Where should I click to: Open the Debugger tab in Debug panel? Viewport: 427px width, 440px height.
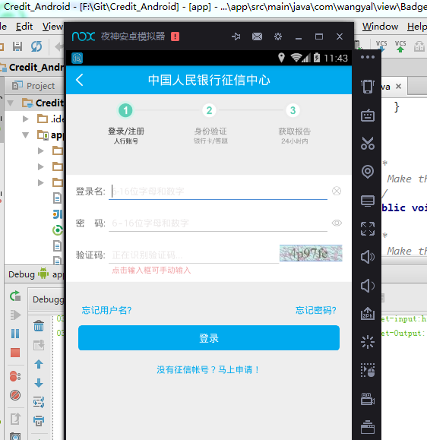click(49, 299)
